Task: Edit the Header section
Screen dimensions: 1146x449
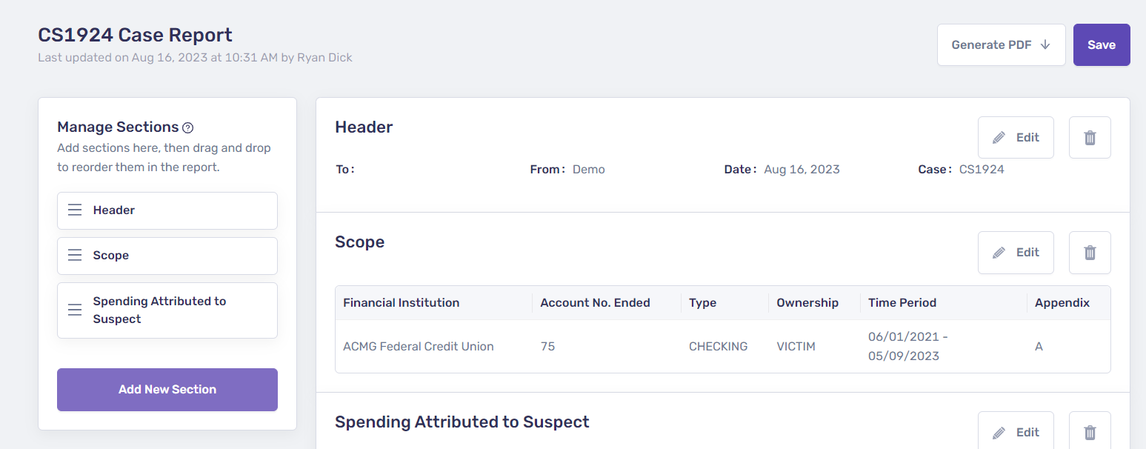Action: coord(1016,138)
